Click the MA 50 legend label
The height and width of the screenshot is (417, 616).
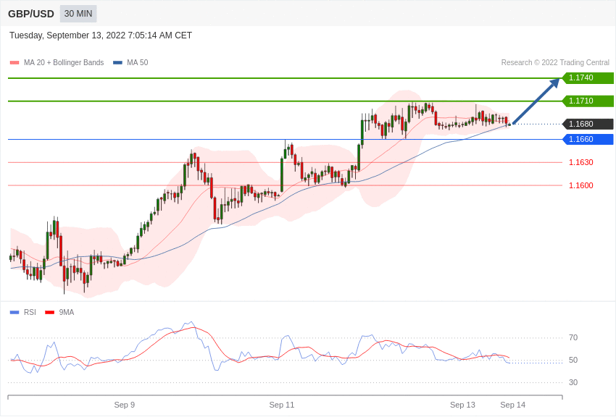tap(138, 62)
